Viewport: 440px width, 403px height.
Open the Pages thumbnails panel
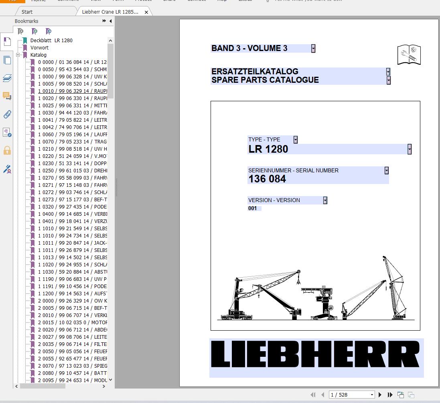[x=7, y=60]
